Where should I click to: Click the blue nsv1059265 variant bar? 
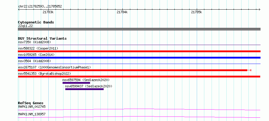tap(139, 58)
